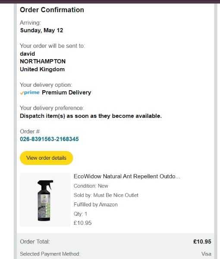This screenshot has width=220, height=259.
Task: Click the Visa payment method label
Action: [x=206, y=254]
